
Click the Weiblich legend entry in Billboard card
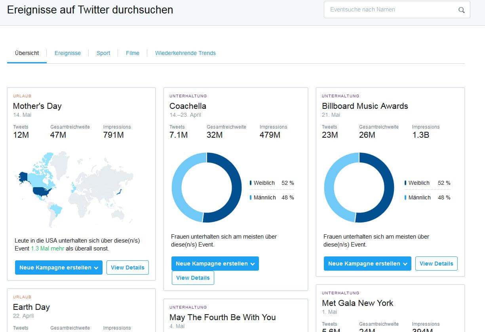click(x=427, y=183)
